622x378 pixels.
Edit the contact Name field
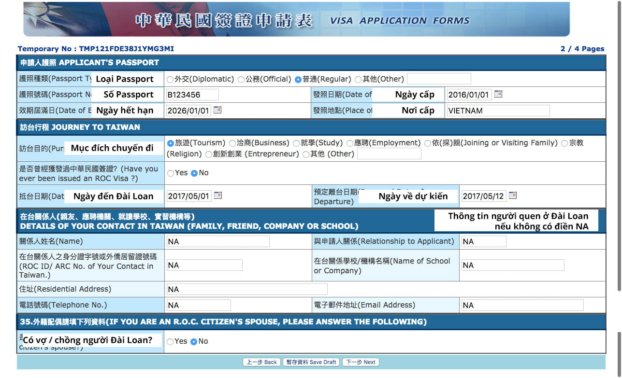point(218,241)
